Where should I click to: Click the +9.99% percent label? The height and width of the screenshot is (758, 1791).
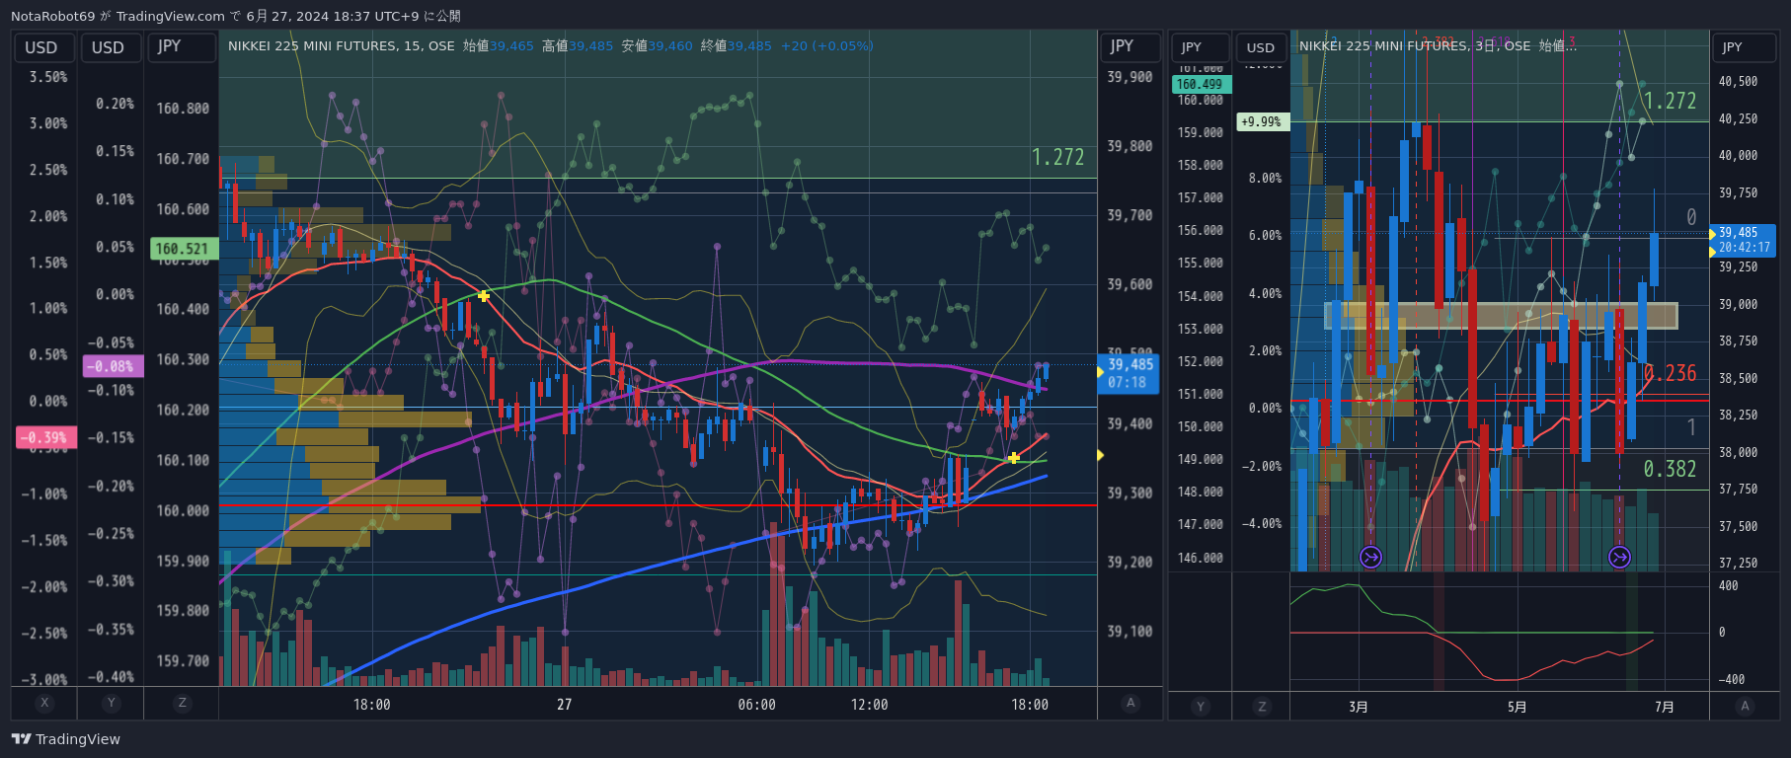1262,121
